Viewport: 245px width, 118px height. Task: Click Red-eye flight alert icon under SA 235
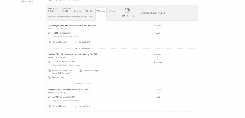(49, 77)
